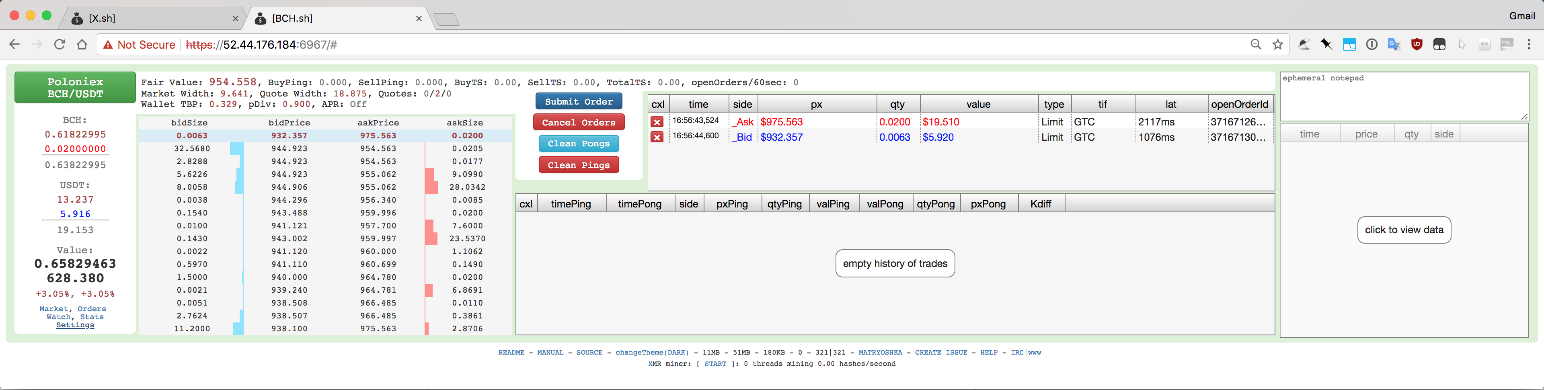Close the [BCH.sh] tab
1544x390 pixels.
419,18
